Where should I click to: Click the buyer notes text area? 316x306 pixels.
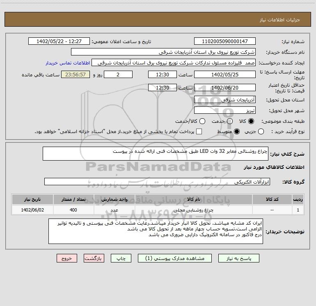pos(156,231)
